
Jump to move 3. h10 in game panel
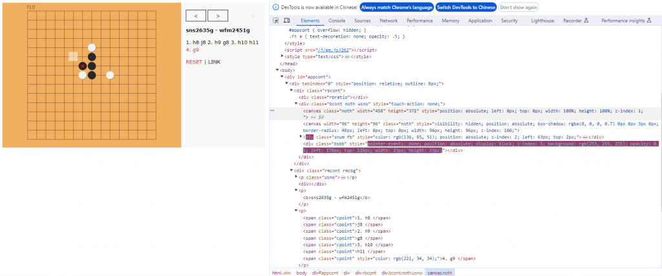[x=239, y=43]
